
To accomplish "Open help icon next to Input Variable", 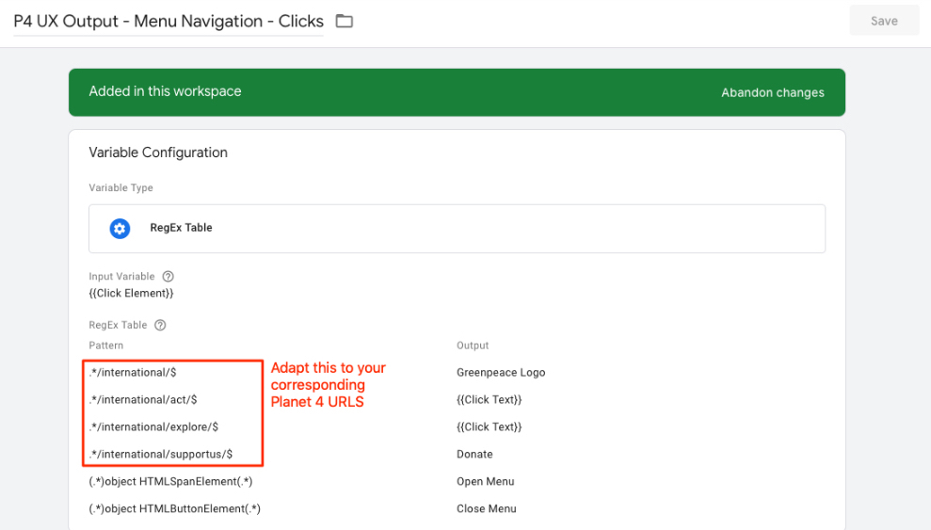I will tap(169, 277).
